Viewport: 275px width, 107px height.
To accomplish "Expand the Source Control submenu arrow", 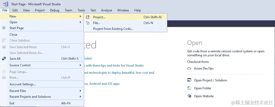I will tap(80, 65).
